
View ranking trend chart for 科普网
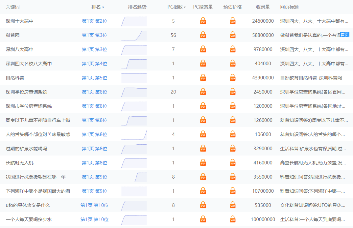click(x=134, y=35)
